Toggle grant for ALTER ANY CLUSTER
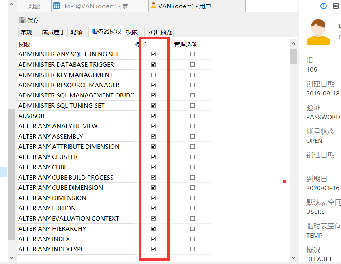The image size is (341, 264). 153,157
